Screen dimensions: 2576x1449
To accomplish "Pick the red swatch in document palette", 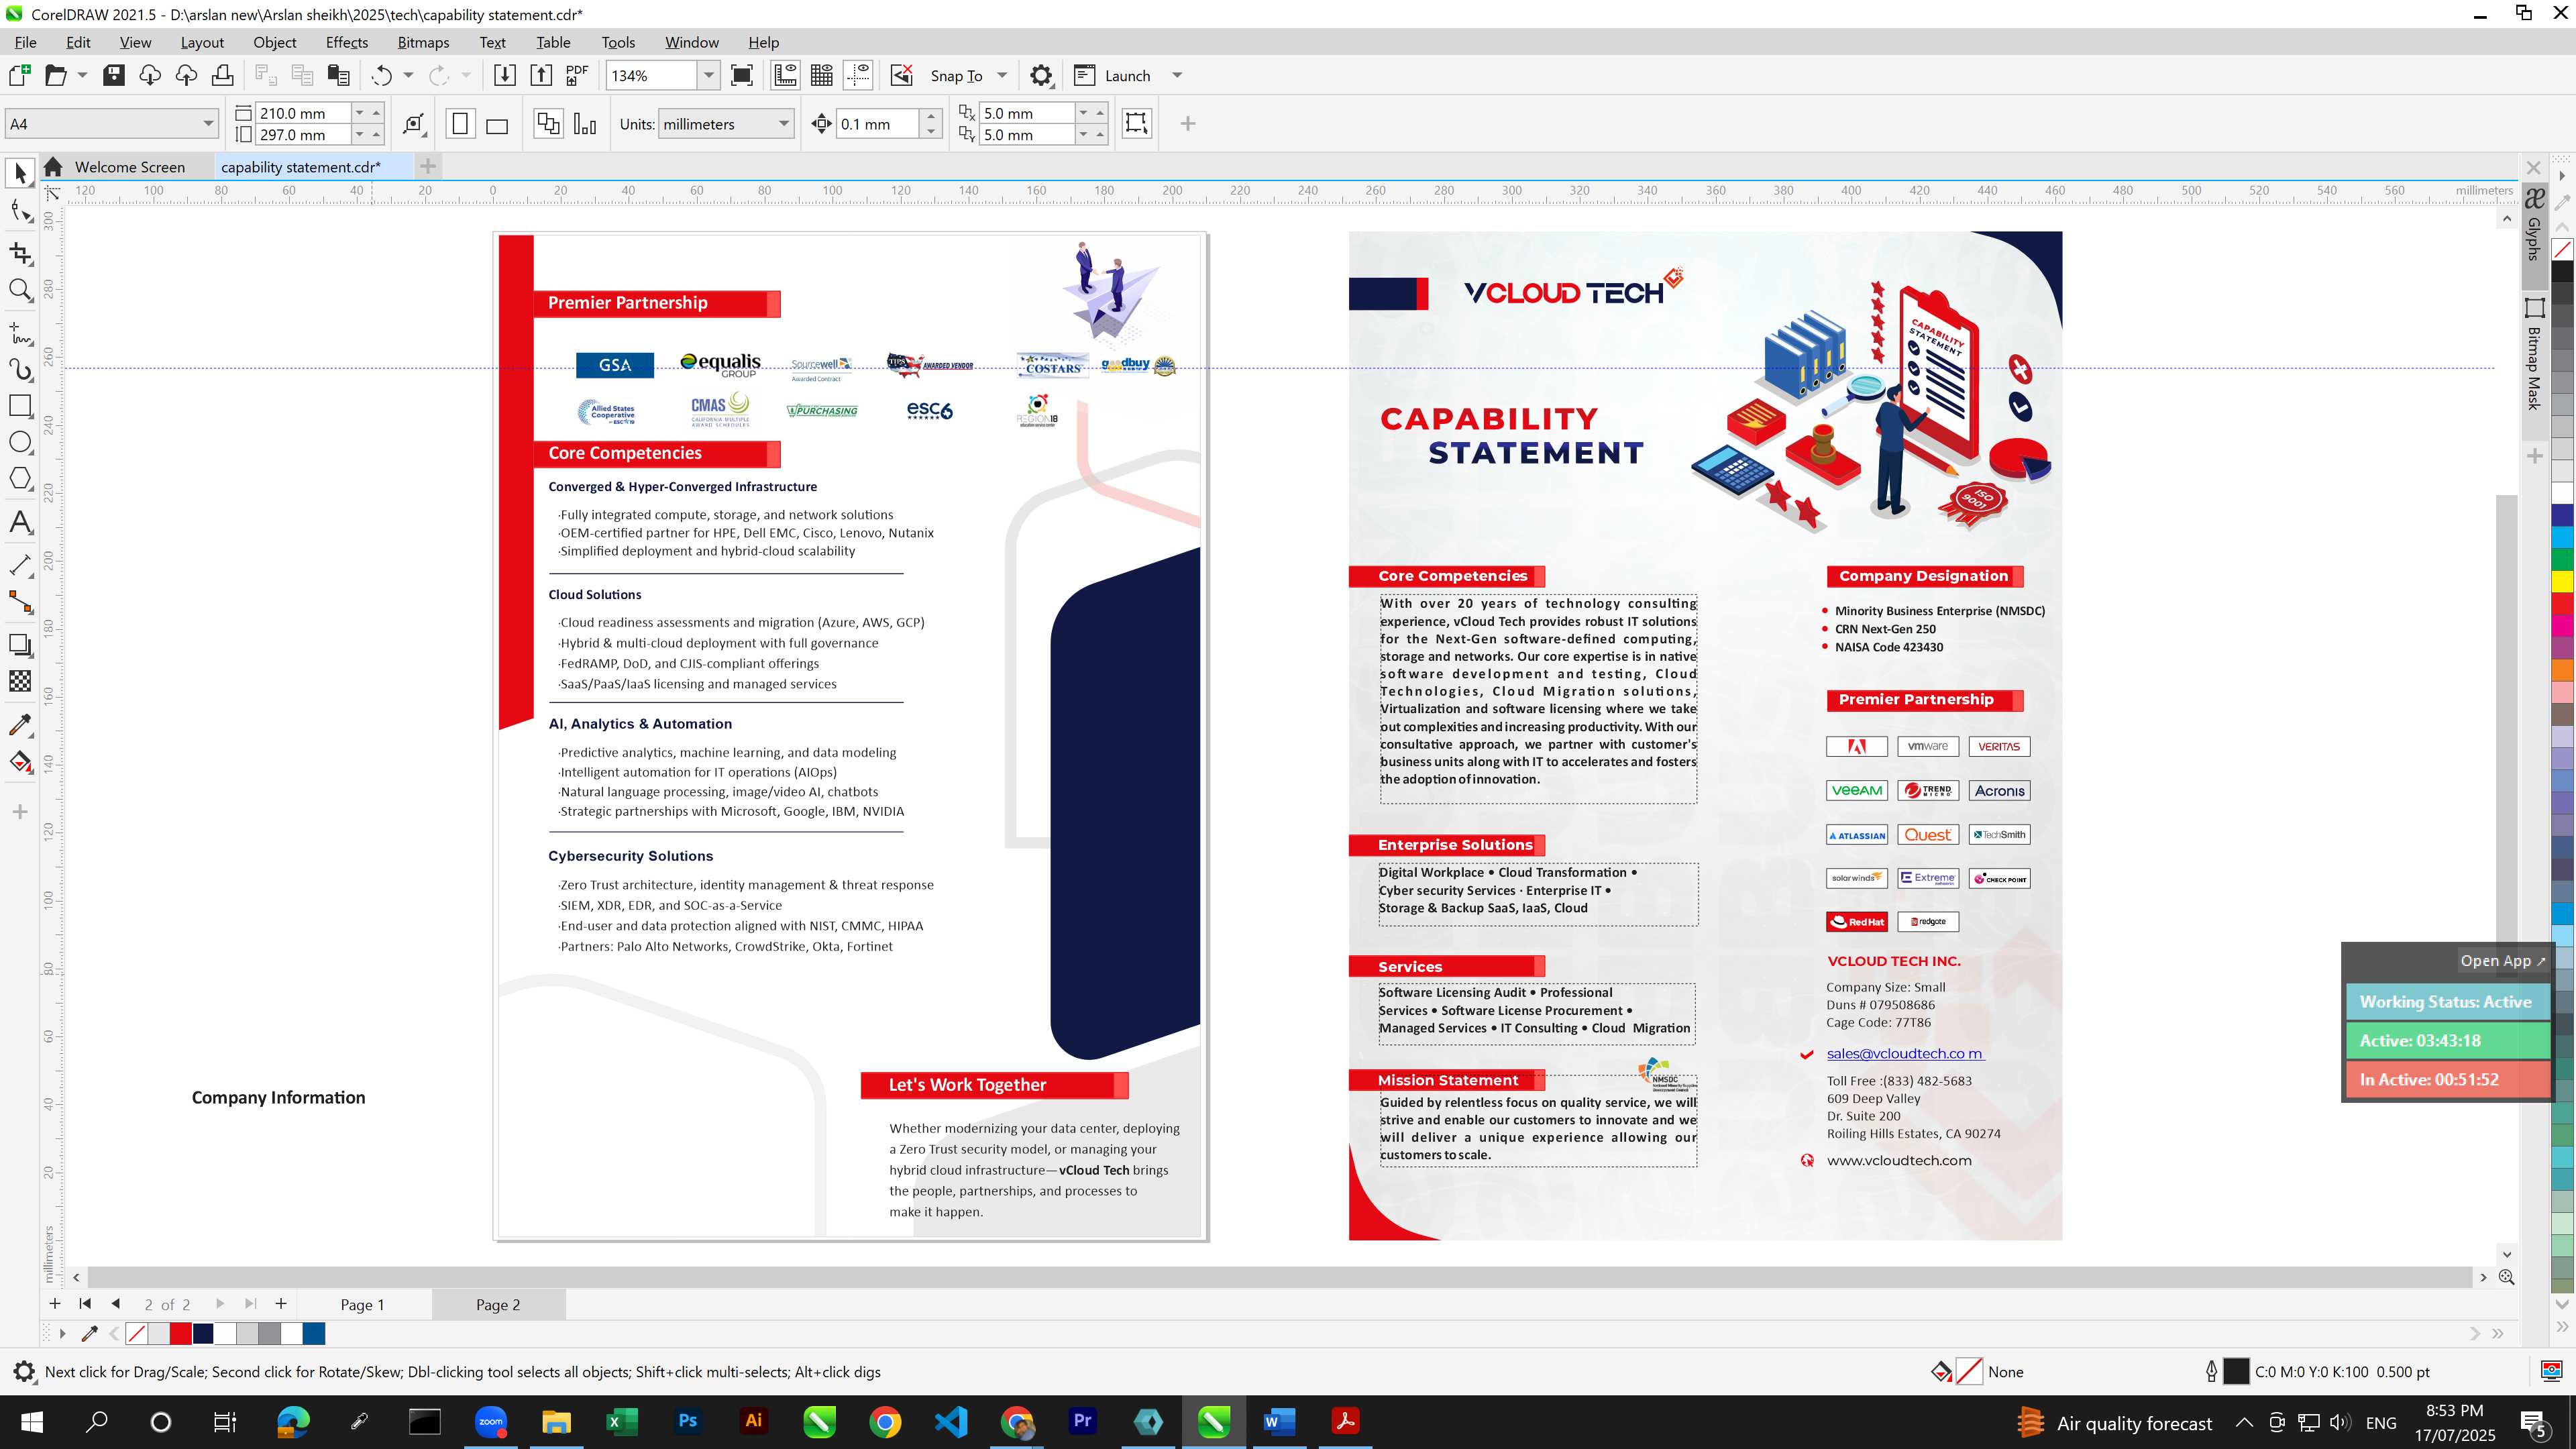I will pyautogui.click(x=180, y=1333).
